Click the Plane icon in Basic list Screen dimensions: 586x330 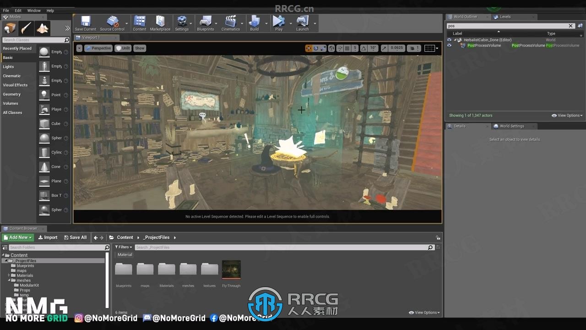44,181
